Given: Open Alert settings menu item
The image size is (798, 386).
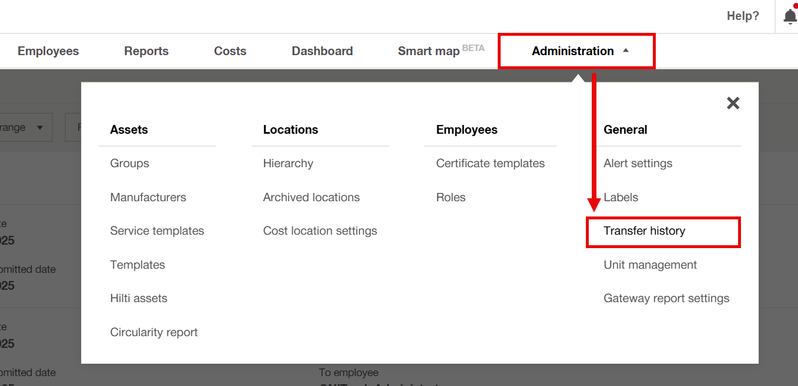Looking at the screenshot, I should tap(638, 164).
